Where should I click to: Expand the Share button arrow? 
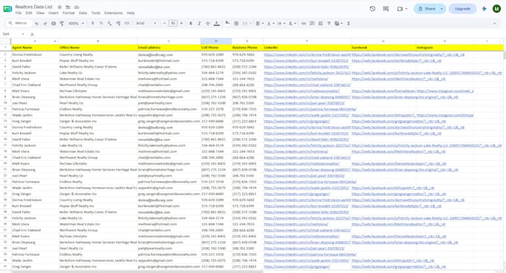pos(442,9)
